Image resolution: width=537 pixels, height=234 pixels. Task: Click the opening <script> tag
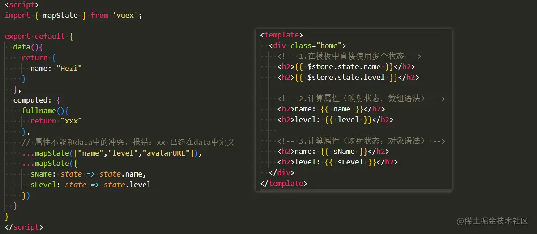pyautogui.click(x=22, y=4)
